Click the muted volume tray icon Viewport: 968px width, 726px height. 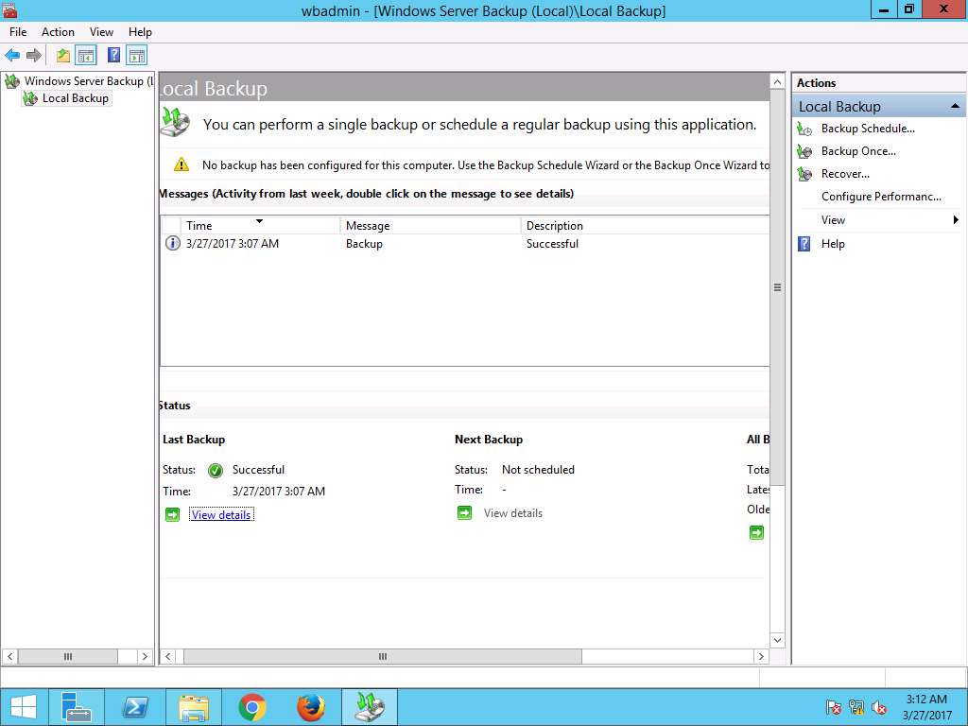pos(879,707)
